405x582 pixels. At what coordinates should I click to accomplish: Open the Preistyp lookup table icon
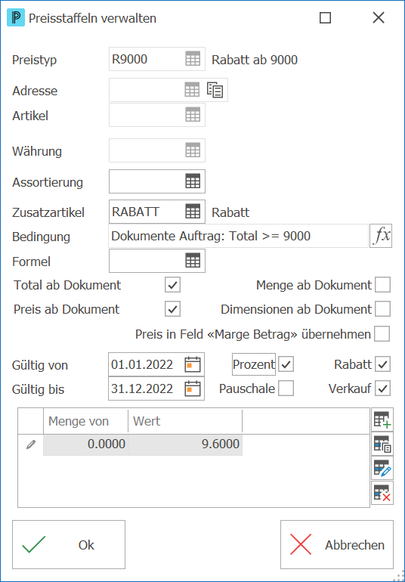tap(193, 59)
